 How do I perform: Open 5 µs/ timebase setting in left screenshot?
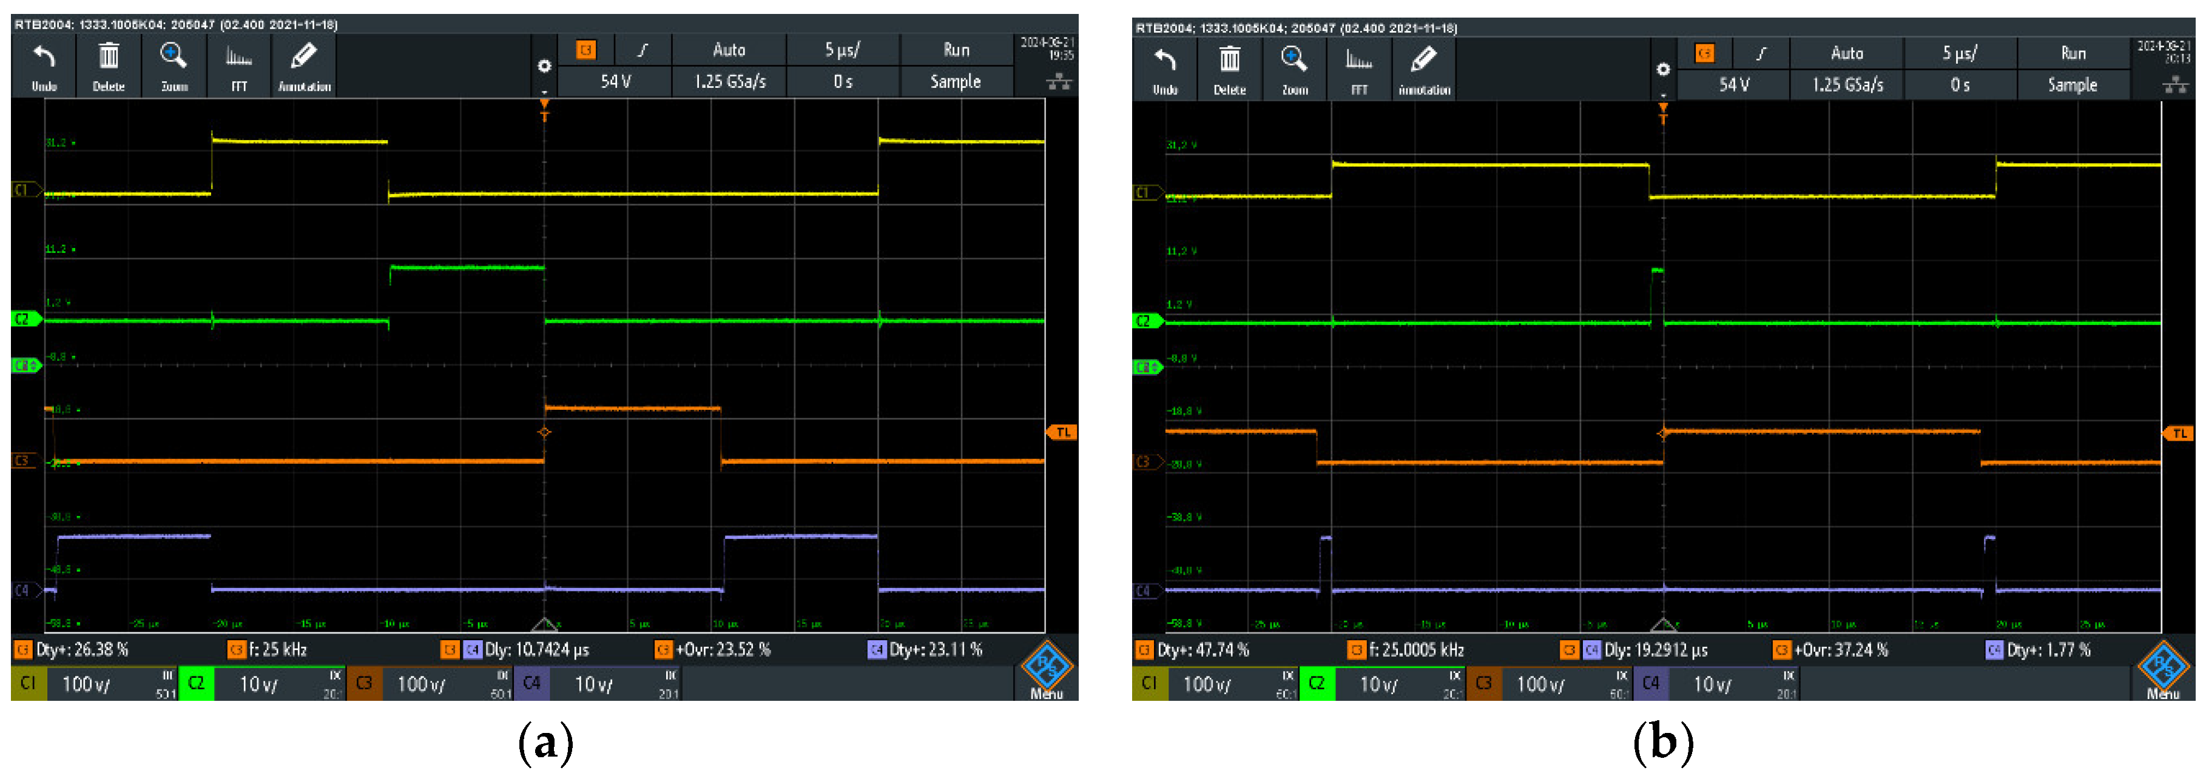[x=843, y=50]
